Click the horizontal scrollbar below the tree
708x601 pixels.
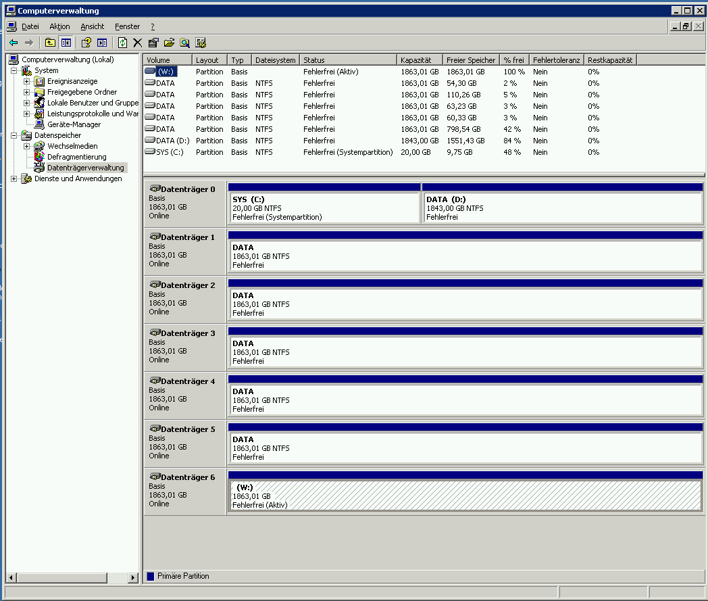pos(61,578)
